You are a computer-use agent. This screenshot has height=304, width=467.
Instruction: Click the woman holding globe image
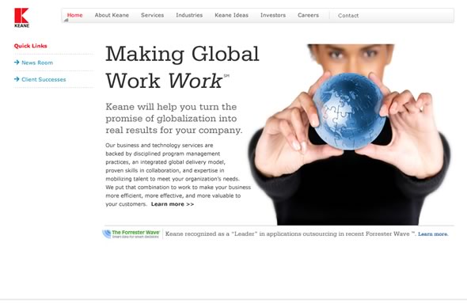pyautogui.click(x=349, y=135)
